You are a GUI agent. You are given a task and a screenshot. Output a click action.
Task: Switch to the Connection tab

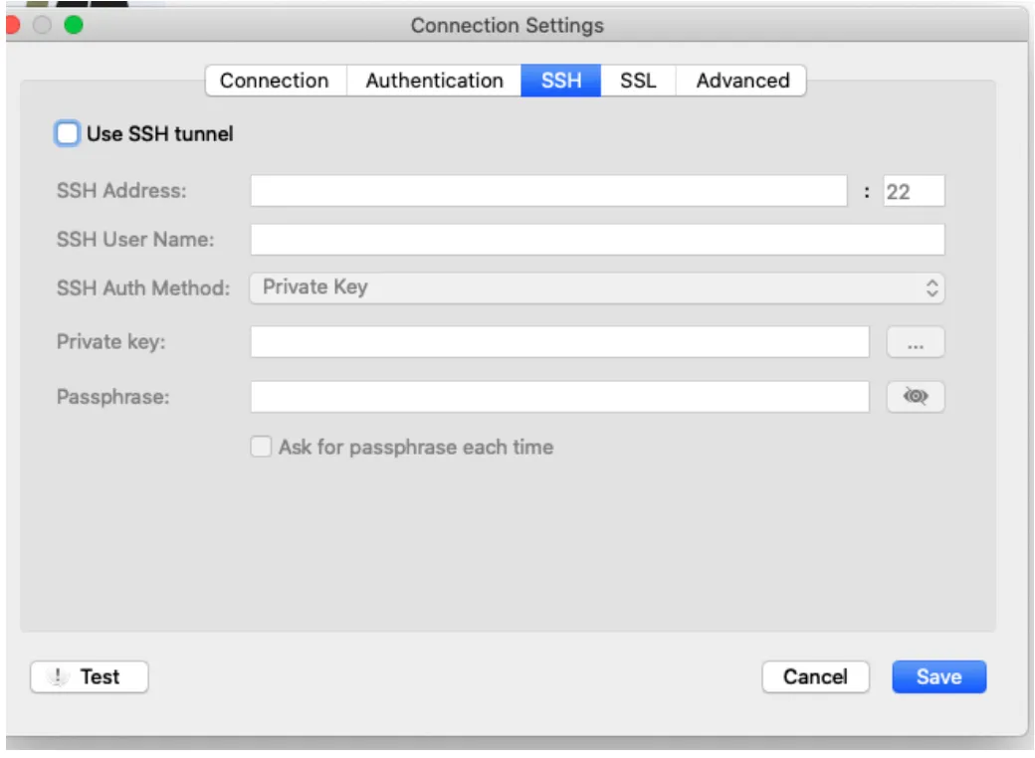(275, 81)
